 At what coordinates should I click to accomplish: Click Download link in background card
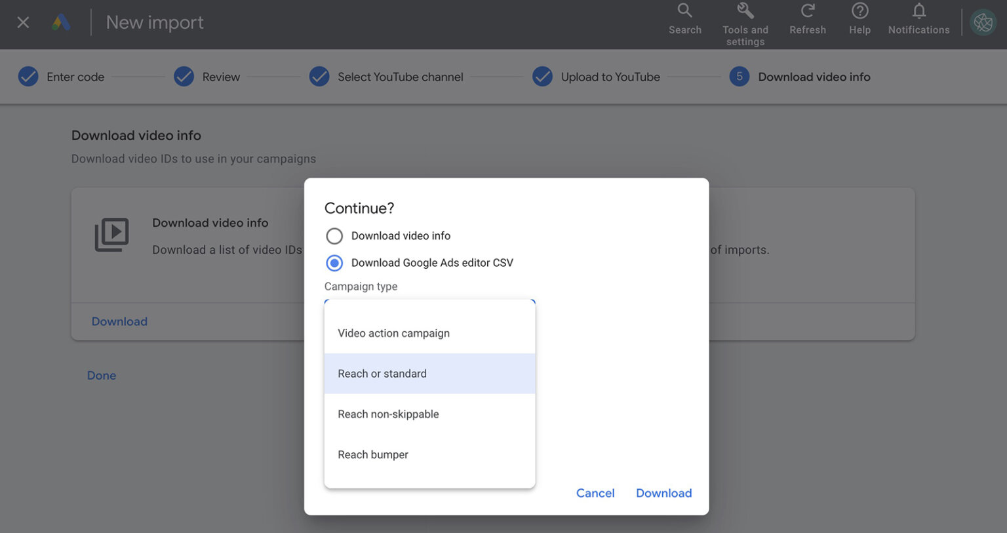119,321
